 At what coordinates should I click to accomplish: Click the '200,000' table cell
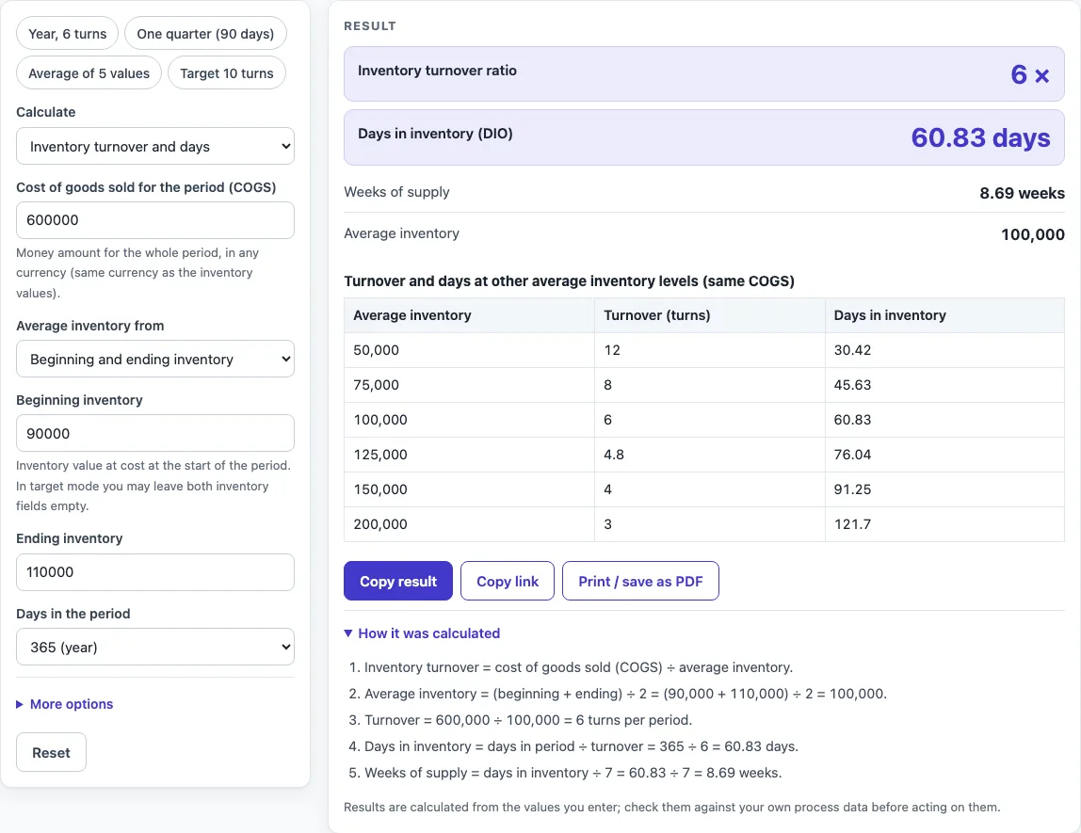[x=470, y=524]
